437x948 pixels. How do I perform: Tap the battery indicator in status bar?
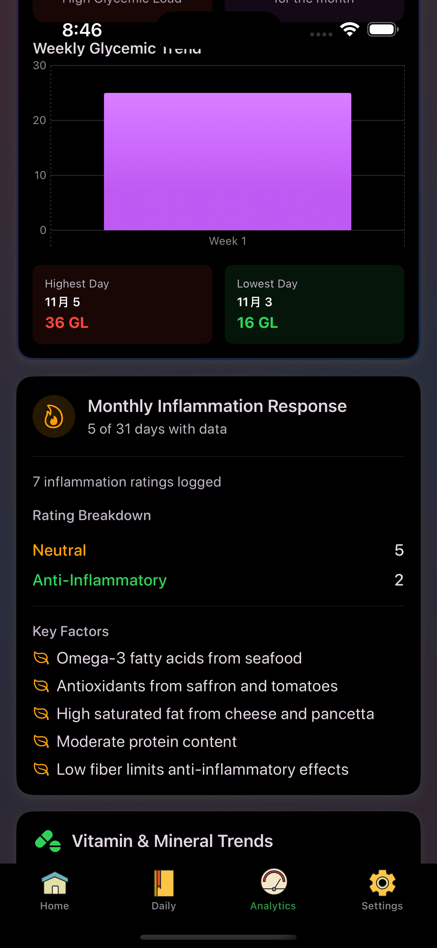point(382,29)
